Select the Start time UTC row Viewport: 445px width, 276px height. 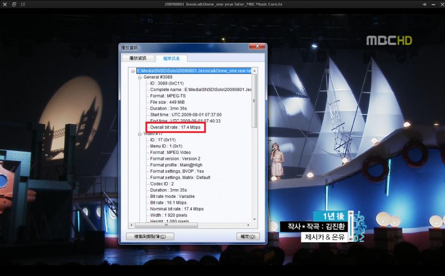[x=186, y=115]
